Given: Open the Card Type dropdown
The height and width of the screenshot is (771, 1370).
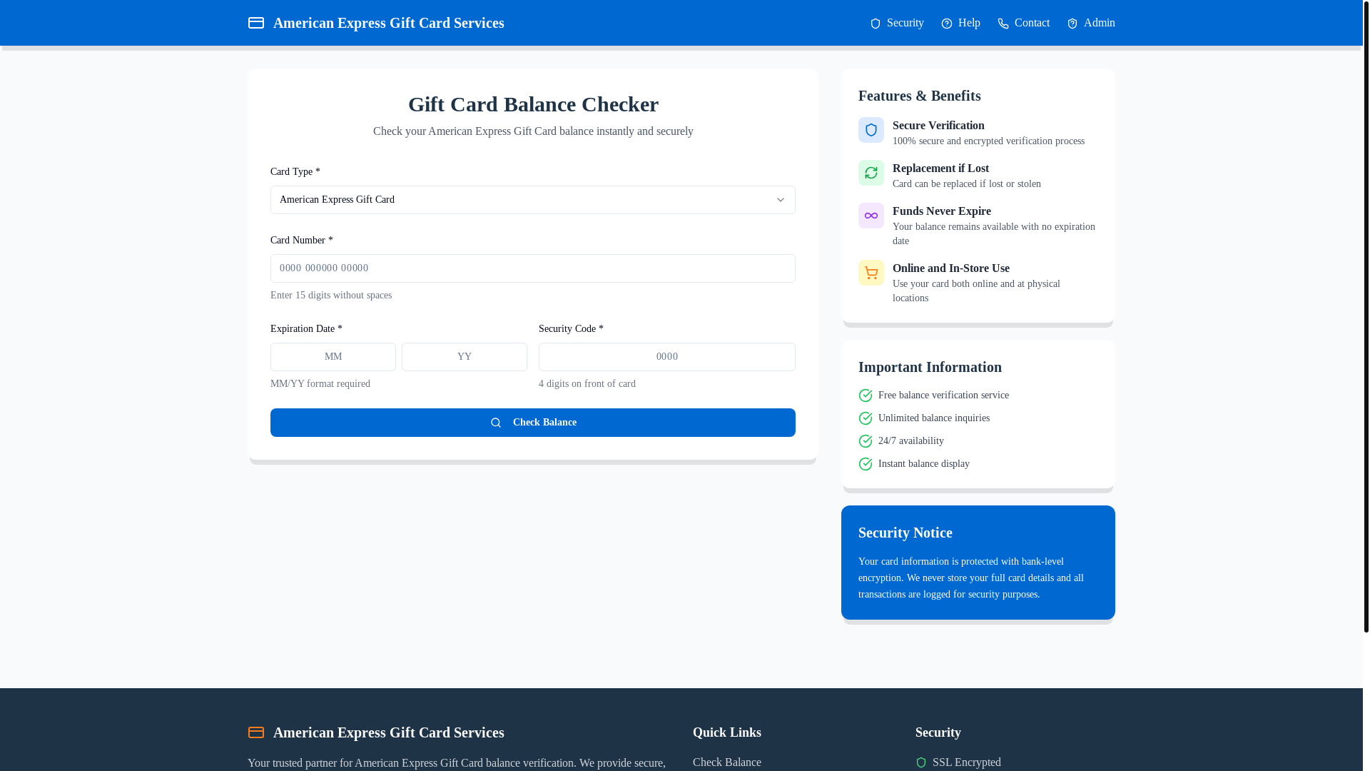Looking at the screenshot, I should [x=533, y=200].
